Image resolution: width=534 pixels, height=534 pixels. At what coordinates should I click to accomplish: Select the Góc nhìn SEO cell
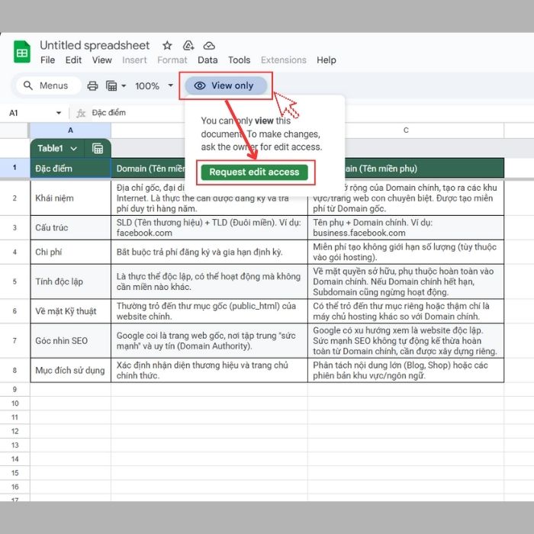70,340
